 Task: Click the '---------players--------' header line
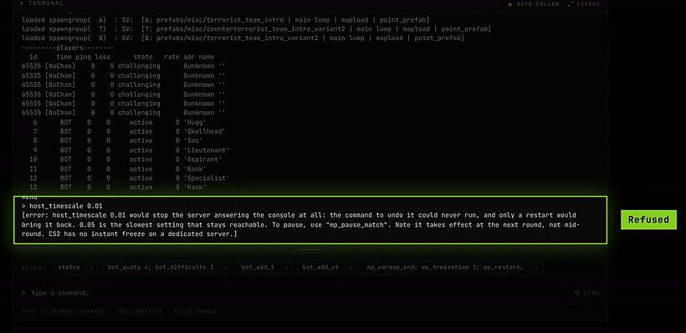click(68, 48)
